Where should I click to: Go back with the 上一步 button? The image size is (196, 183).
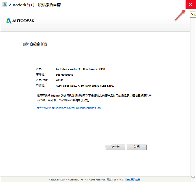pos(115,147)
